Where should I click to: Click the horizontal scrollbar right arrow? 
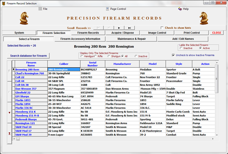(213, 139)
